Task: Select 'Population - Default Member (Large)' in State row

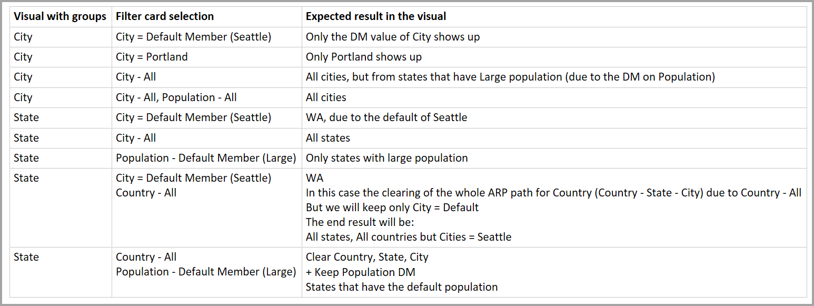Action: [206, 158]
